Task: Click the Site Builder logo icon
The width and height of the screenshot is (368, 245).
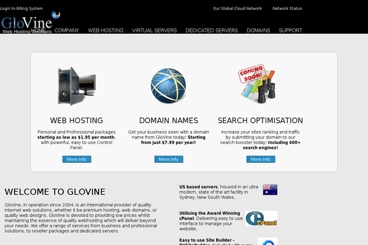Action: [x=268, y=241]
